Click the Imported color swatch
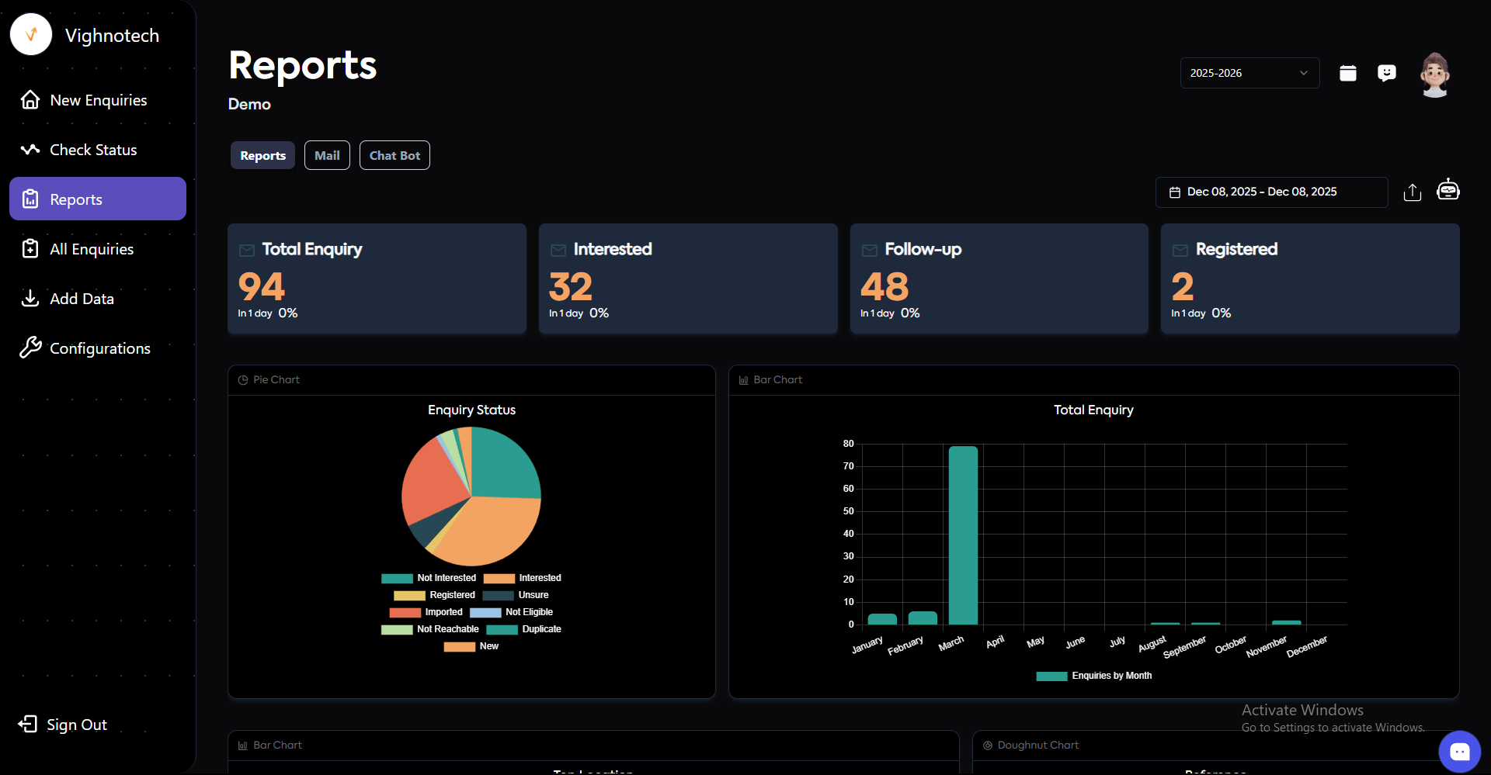Viewport: 1491px width, 775px height. coord(405,612)
